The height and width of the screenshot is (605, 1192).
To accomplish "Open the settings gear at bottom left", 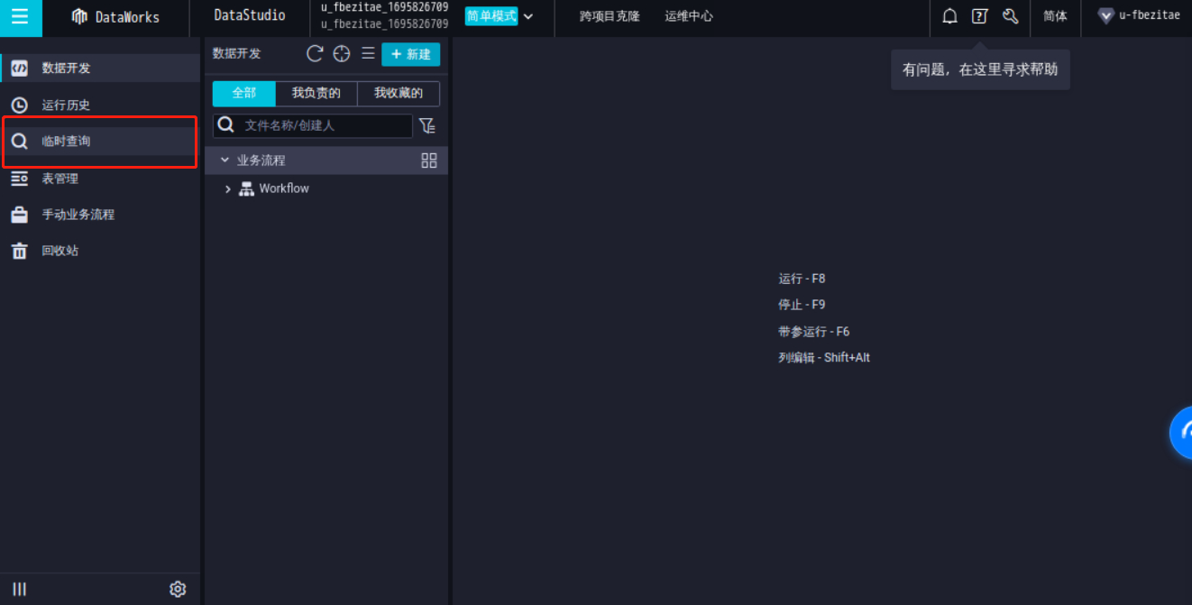I will 178,588.
